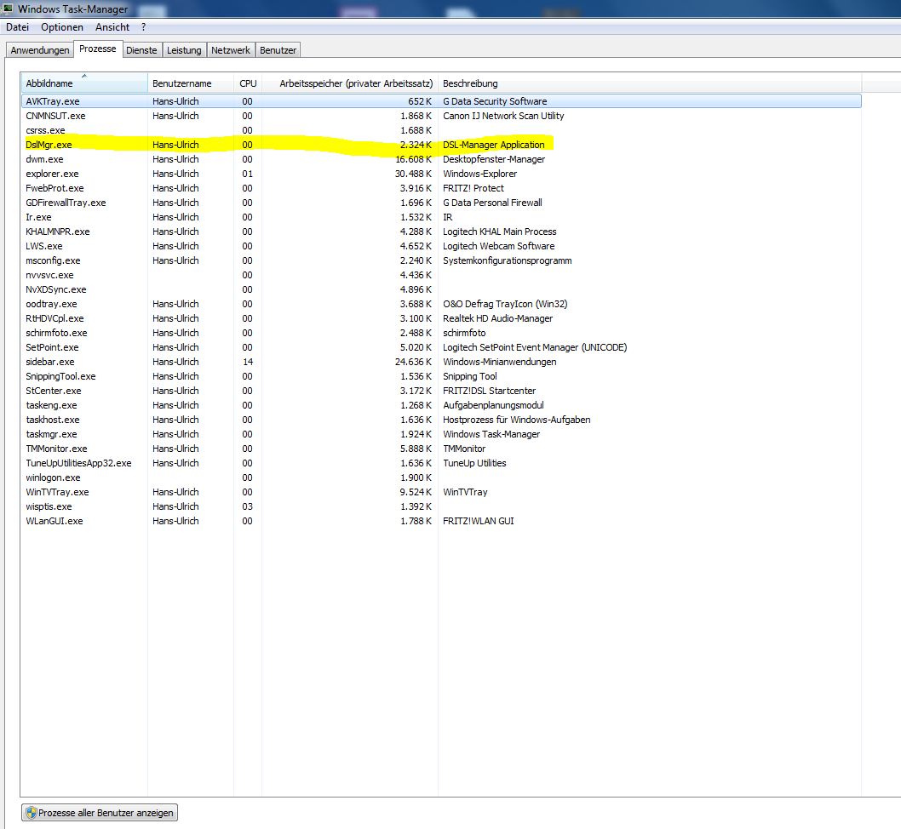901x829 pixels.
Task: Click the Hostprozess für Windows-Aufgaben description
Action: coord(517,420)
